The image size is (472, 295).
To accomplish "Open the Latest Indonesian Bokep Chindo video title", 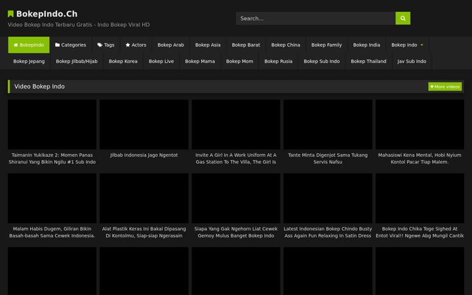I will pos(328,232).
